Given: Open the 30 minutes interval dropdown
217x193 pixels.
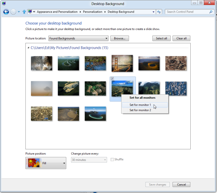Looking at the screenshot, I should coord(89,160).
